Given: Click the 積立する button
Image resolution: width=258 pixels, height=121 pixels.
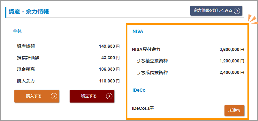Looking at the screenshot, I should (x=92, y=96).
